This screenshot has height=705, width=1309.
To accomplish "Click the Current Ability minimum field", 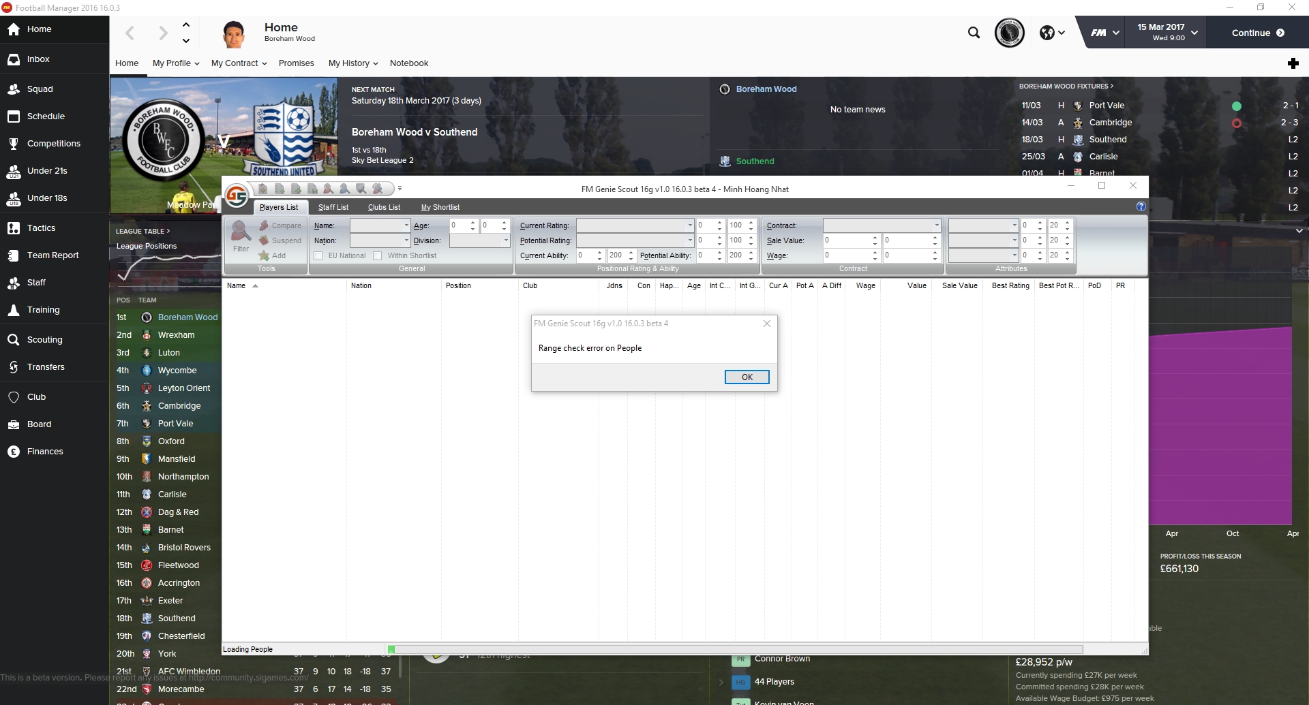I will click(x=590, y=255).
